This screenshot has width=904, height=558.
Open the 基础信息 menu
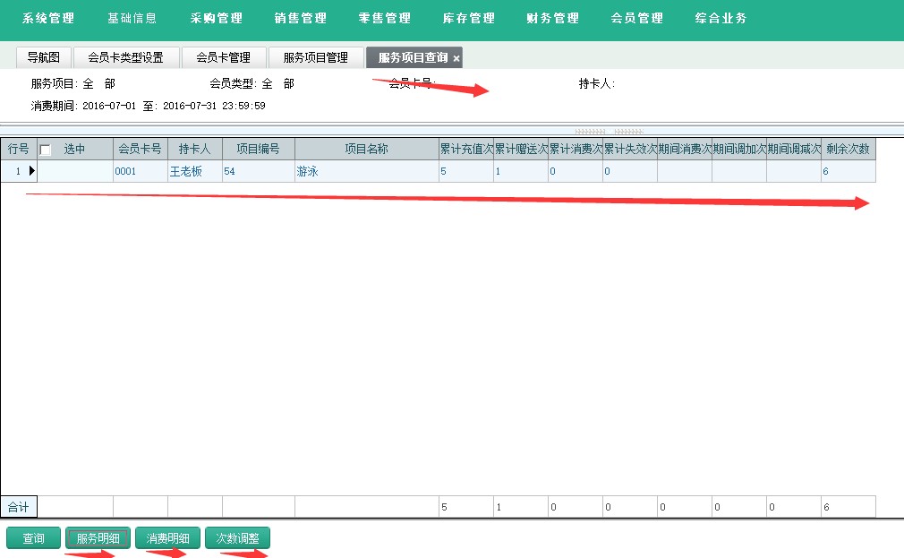click(132, 19)
